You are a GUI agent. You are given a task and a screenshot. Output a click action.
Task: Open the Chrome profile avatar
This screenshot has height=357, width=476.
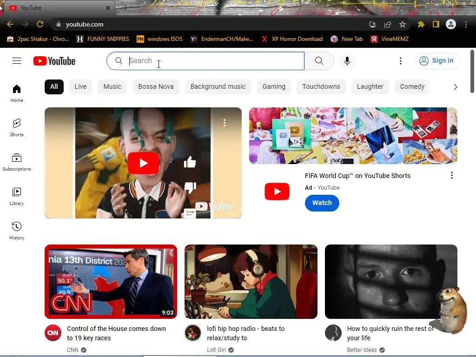coord(451,24)
